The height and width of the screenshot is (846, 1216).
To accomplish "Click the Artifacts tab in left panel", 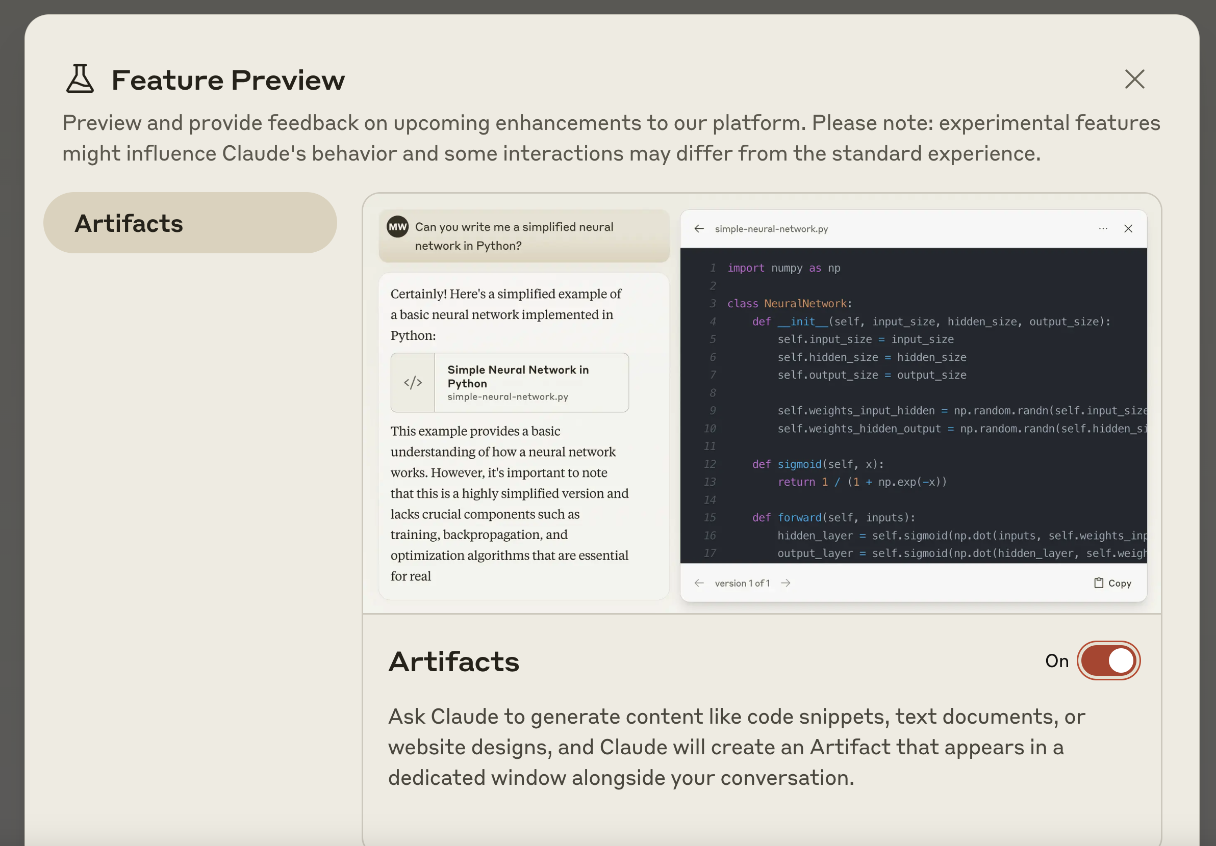I will (x=190, y=223).
